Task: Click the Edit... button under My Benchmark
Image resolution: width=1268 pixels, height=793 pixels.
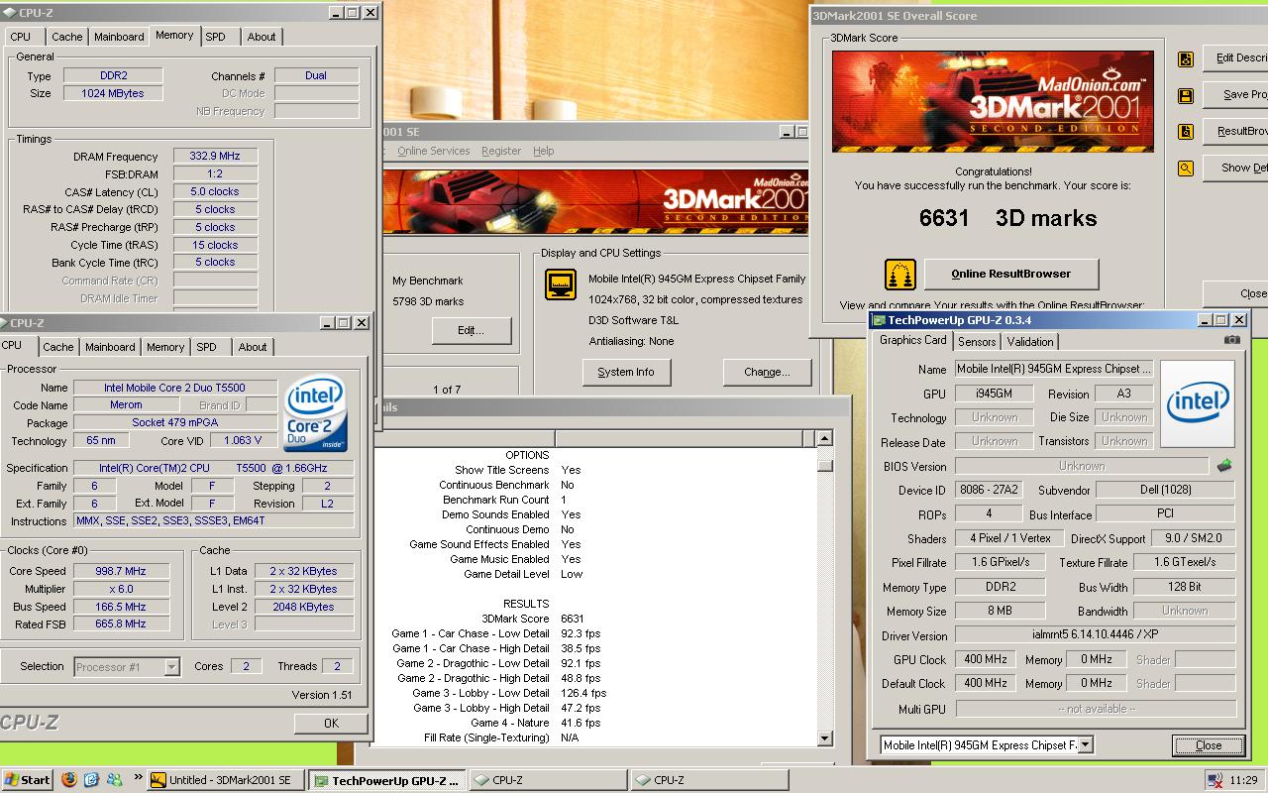Action: pos(471,330)
